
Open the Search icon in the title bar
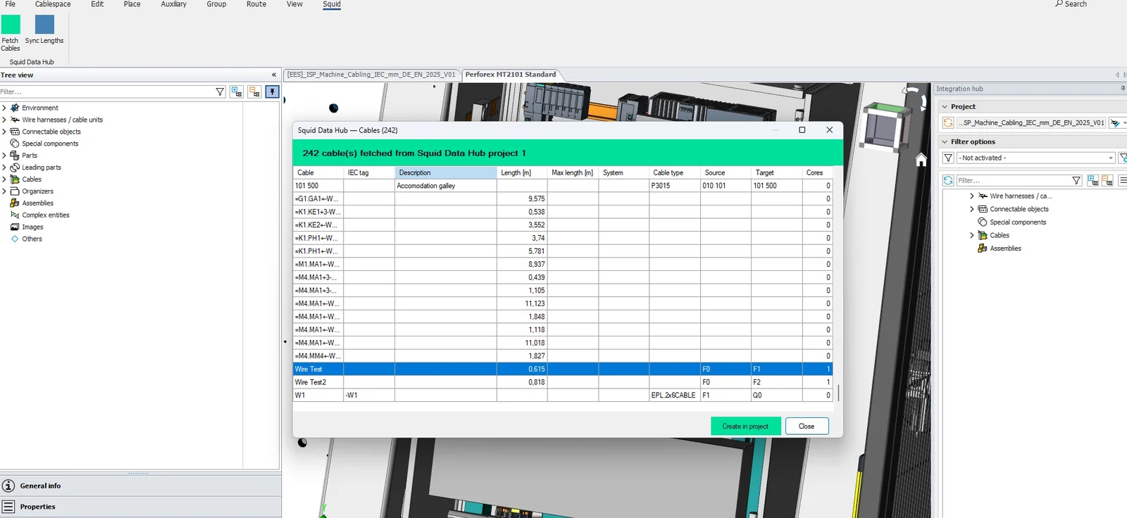click(1059, 4)
